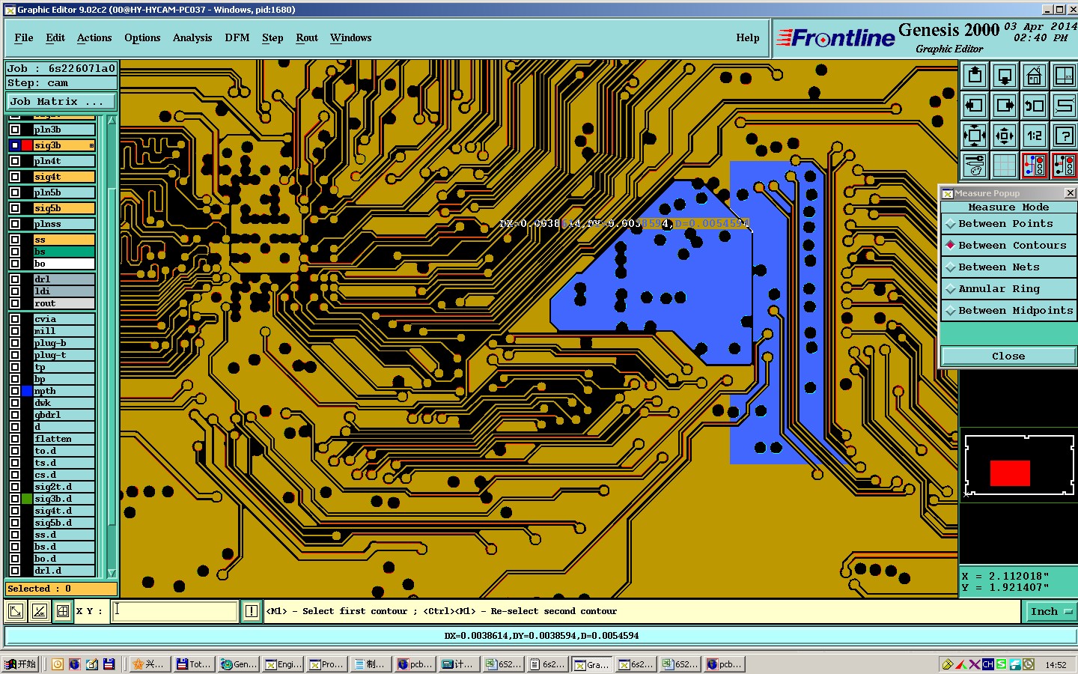The image size is (1078, 674).
Task: Click the green sig3b.d layer color swatch
Action: coord(27,499)
